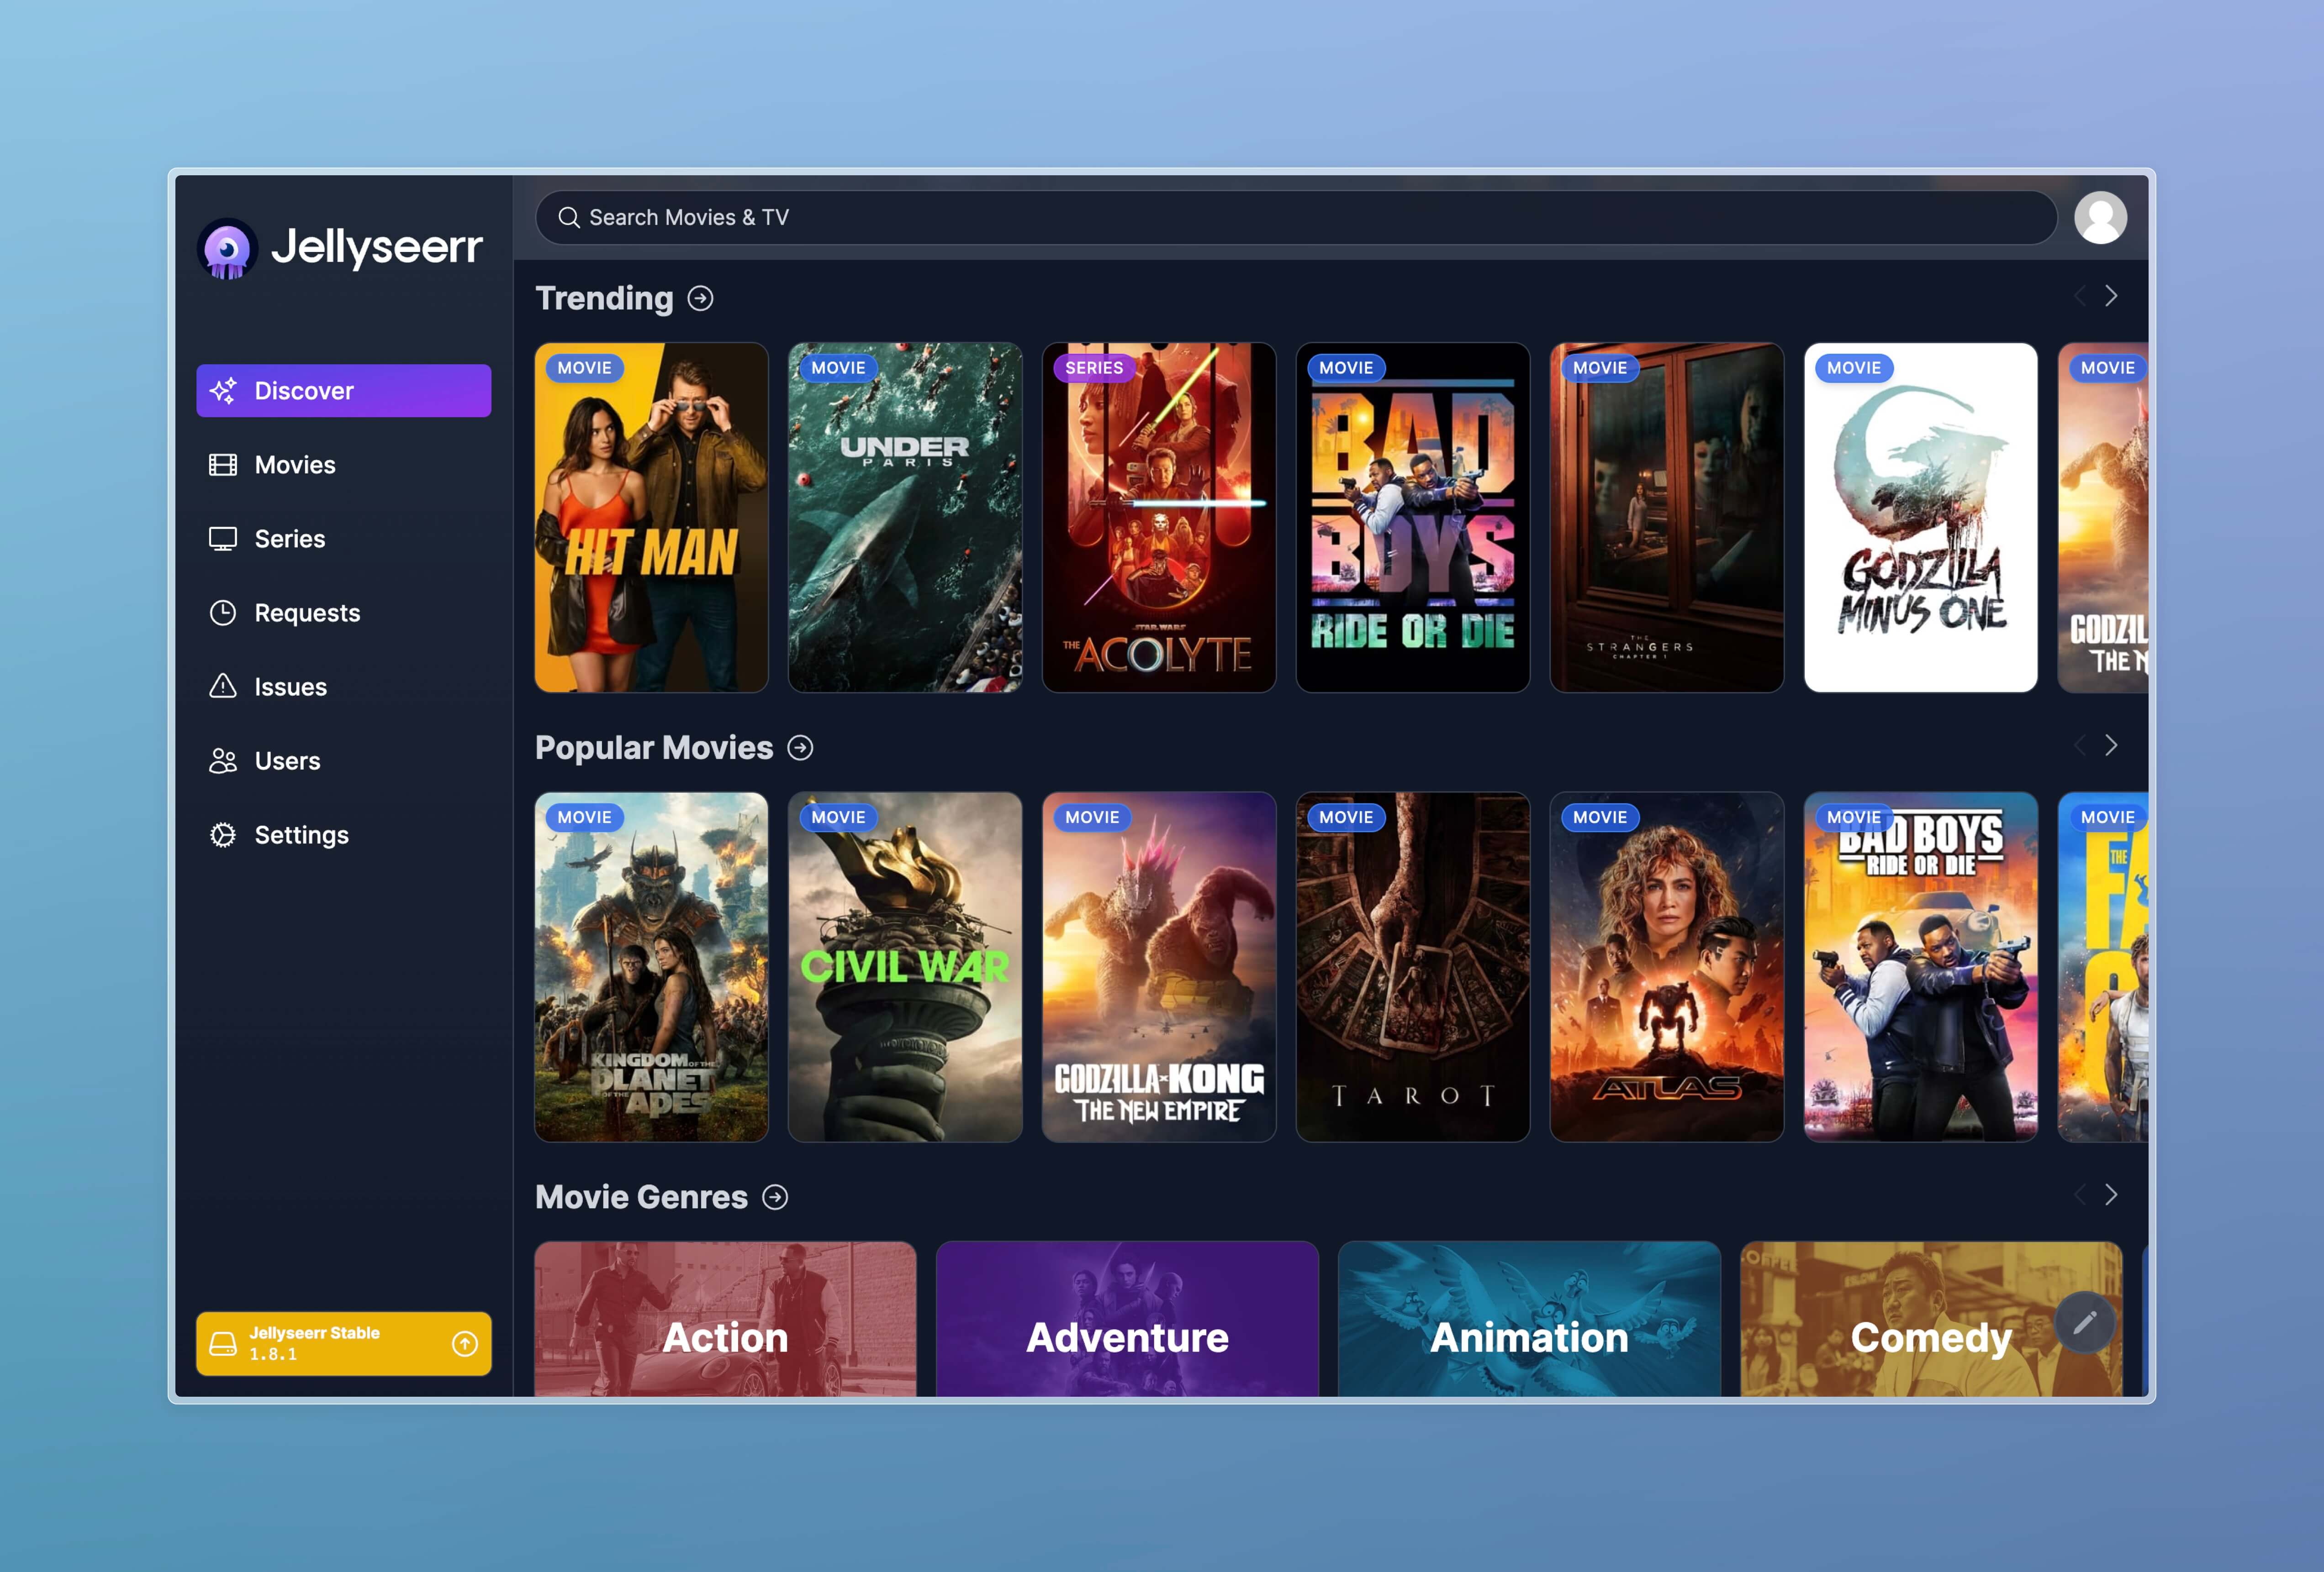
Task: Open the Atlas movie poster
Action: (1667, 967)
